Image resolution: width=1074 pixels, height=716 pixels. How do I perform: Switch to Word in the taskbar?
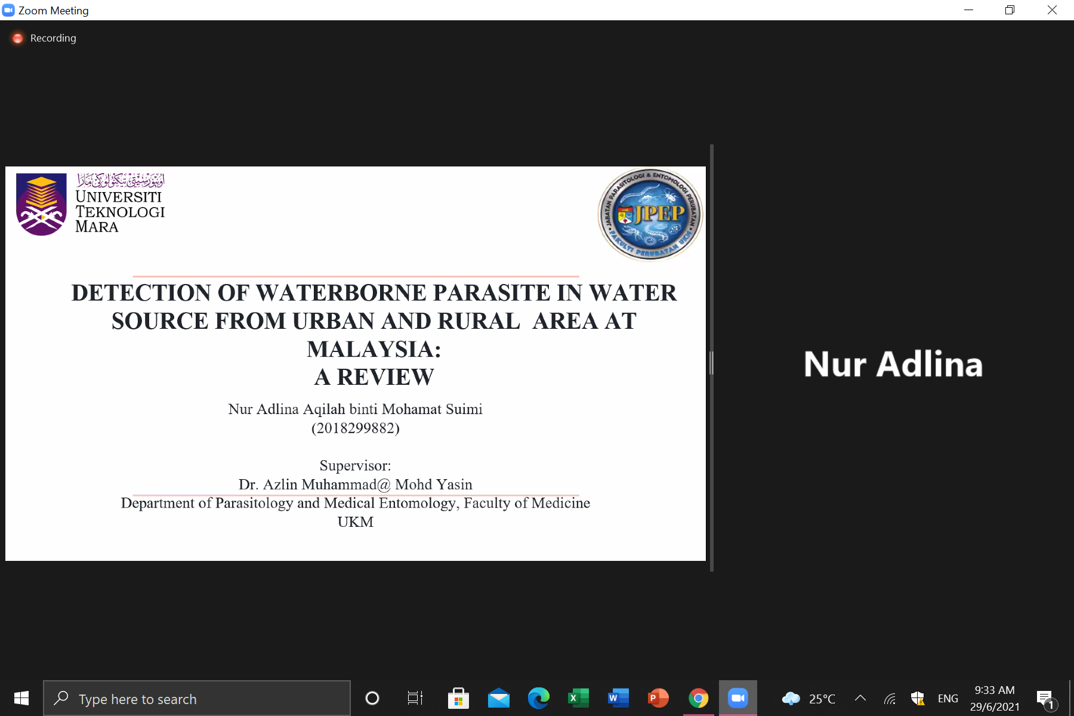click(618, 698)
